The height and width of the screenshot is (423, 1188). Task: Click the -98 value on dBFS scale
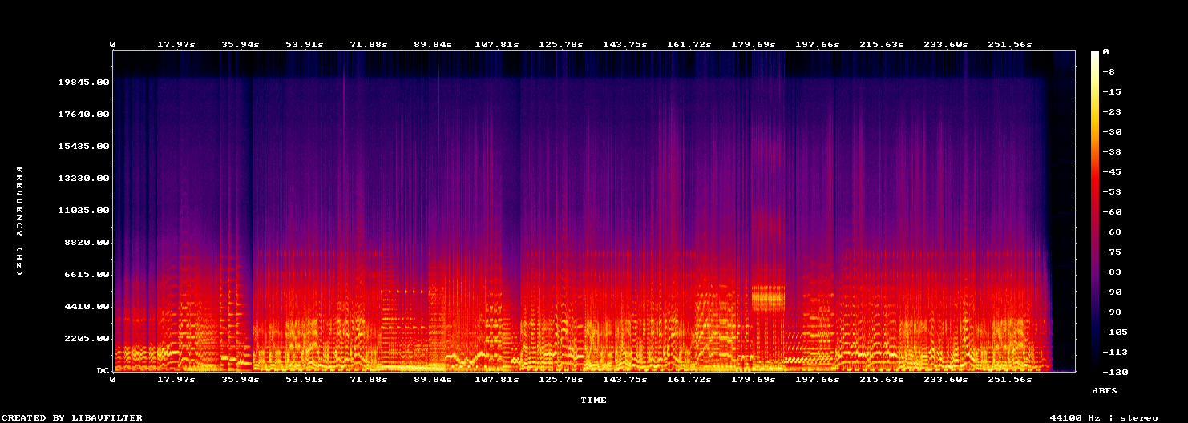coord(1112,312)
